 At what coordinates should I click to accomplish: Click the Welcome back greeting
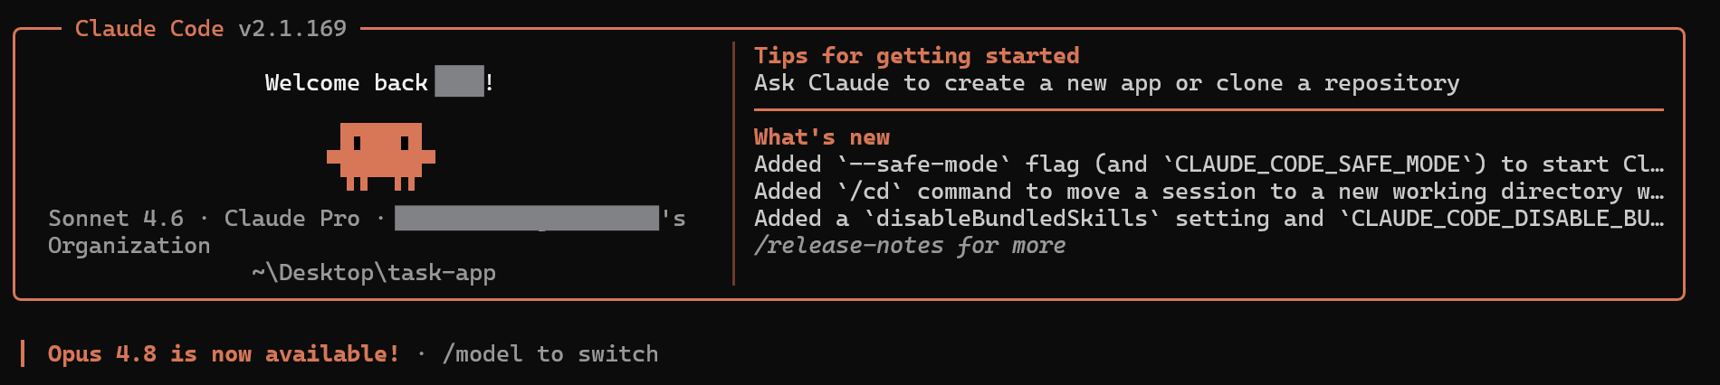click(346, 83)
